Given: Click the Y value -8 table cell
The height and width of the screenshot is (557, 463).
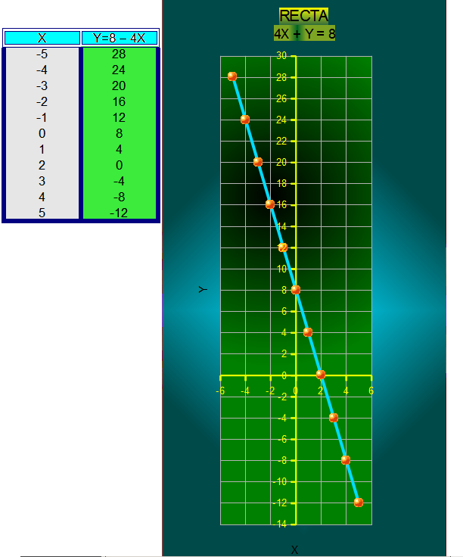Looking at the screenshot, I should (x=119, y=198).
